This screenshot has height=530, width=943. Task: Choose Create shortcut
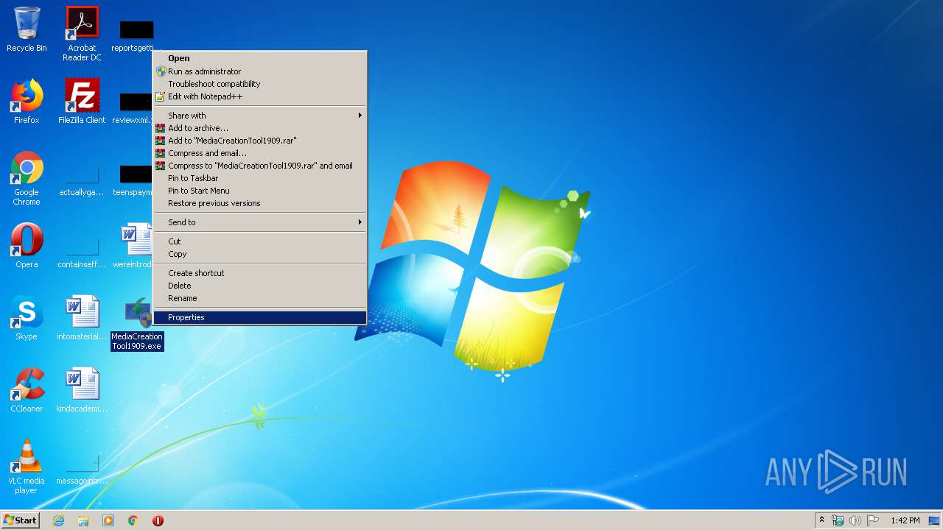click(x=259, y=273)
